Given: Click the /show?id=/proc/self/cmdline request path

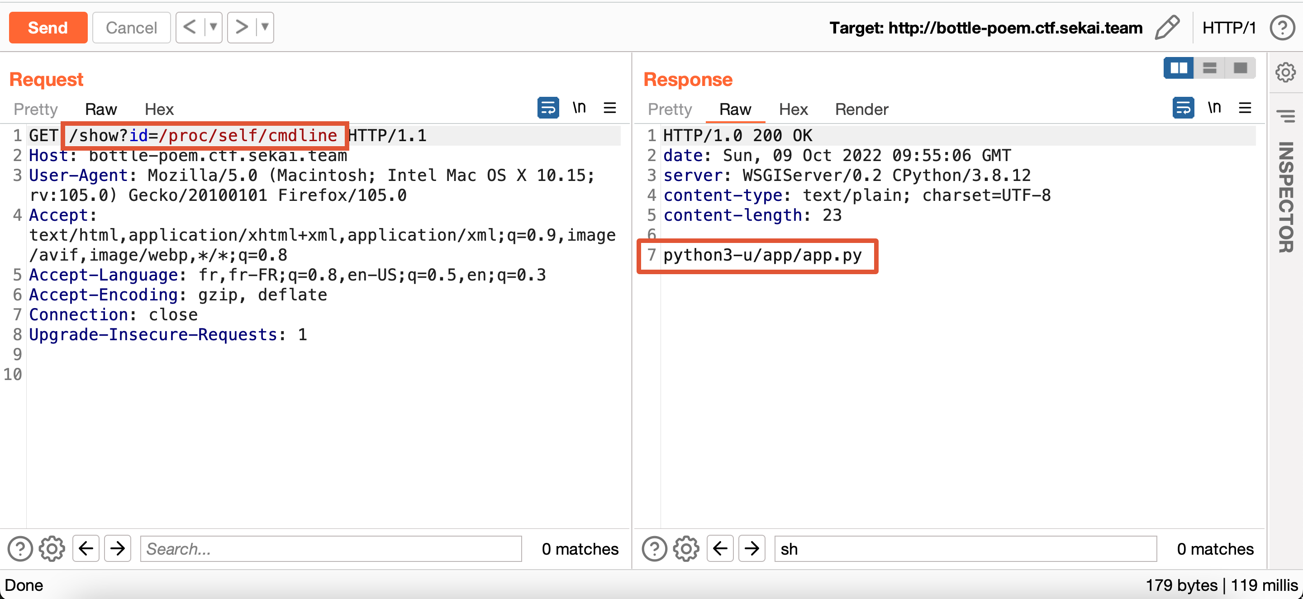Looking at the screenshot, I should coord(203,136).
